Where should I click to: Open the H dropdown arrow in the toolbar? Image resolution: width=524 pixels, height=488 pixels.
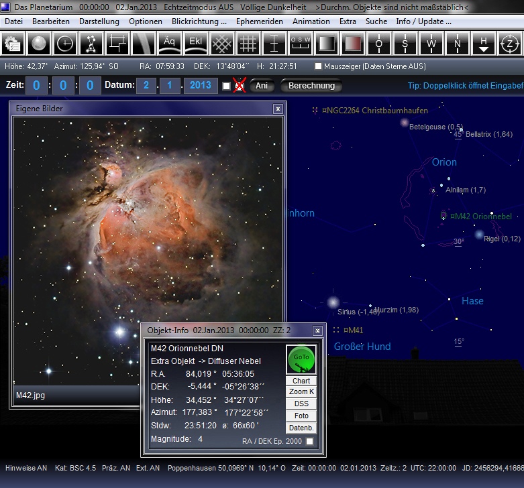click(x=483, y=44)
